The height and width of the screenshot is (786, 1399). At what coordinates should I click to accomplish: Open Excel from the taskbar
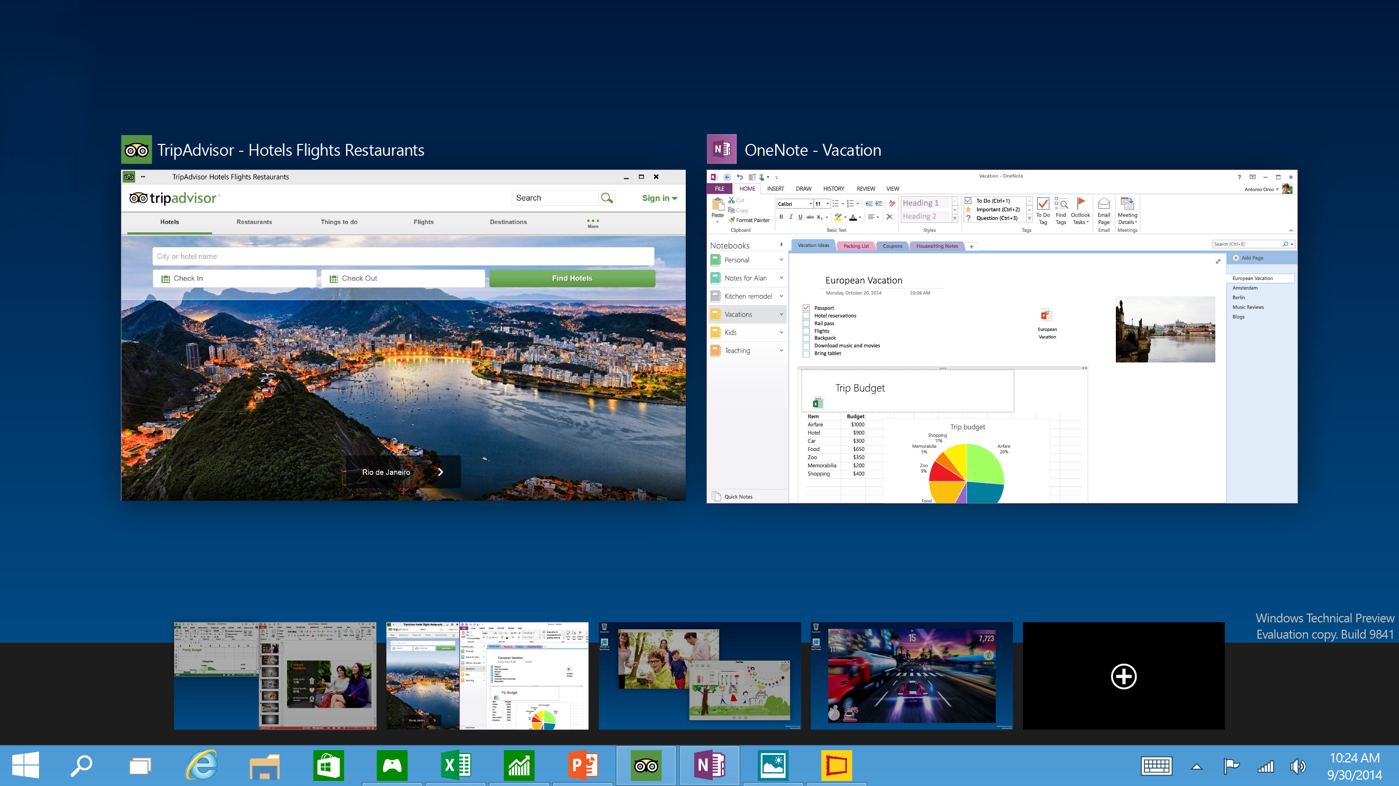click(456, 765)
